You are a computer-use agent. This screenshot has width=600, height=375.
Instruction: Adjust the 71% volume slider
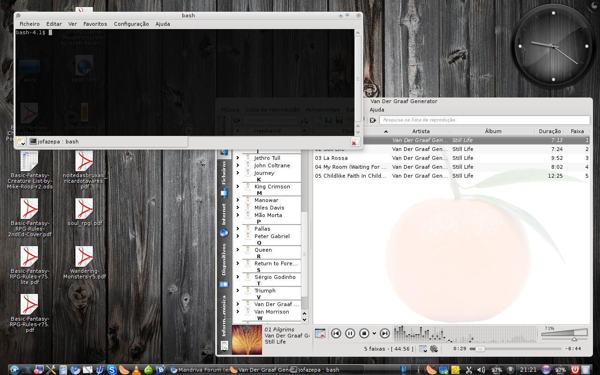[x=564, y=334]
